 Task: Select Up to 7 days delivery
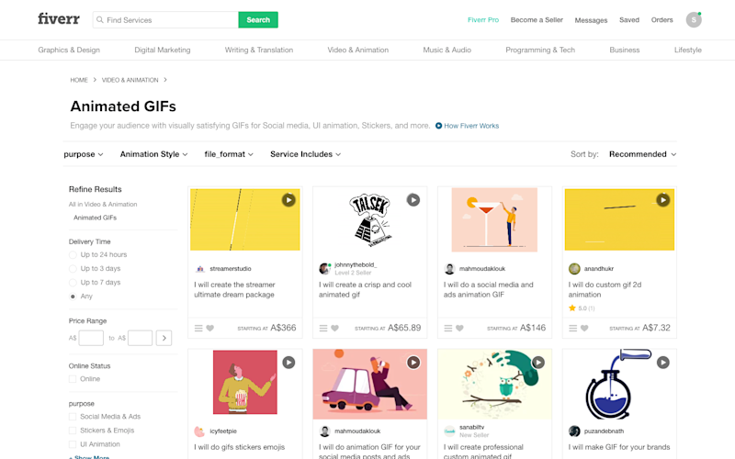point(73,283)
